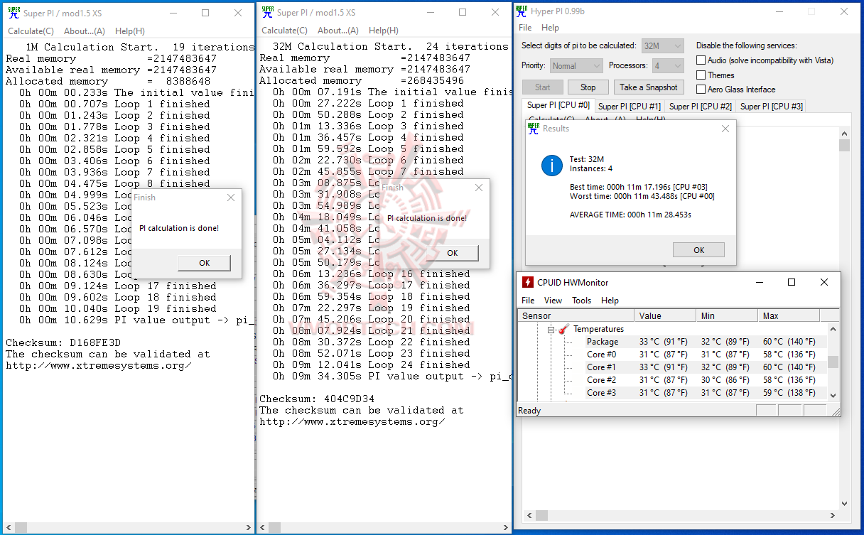
Task: Open the Tools menu in HWMonitor
Action: click(581, 301)
